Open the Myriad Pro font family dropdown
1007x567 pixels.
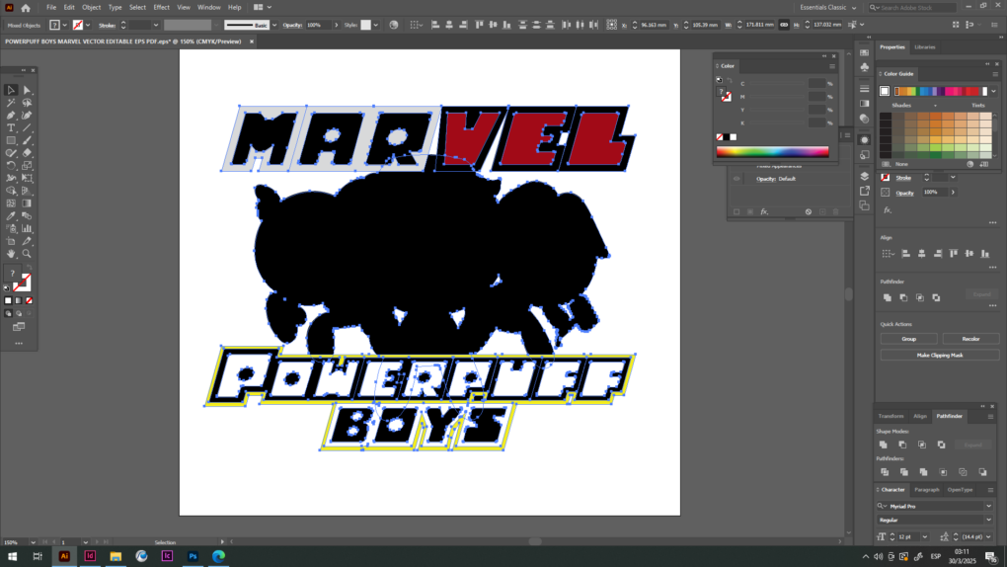(x=988, y=507)
